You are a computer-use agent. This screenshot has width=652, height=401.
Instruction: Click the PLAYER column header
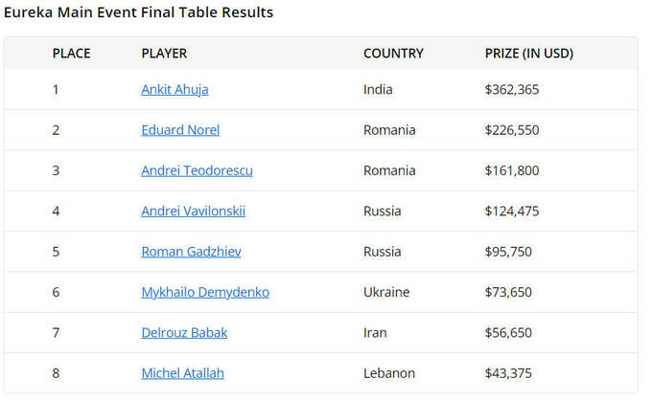coord(164,54)
